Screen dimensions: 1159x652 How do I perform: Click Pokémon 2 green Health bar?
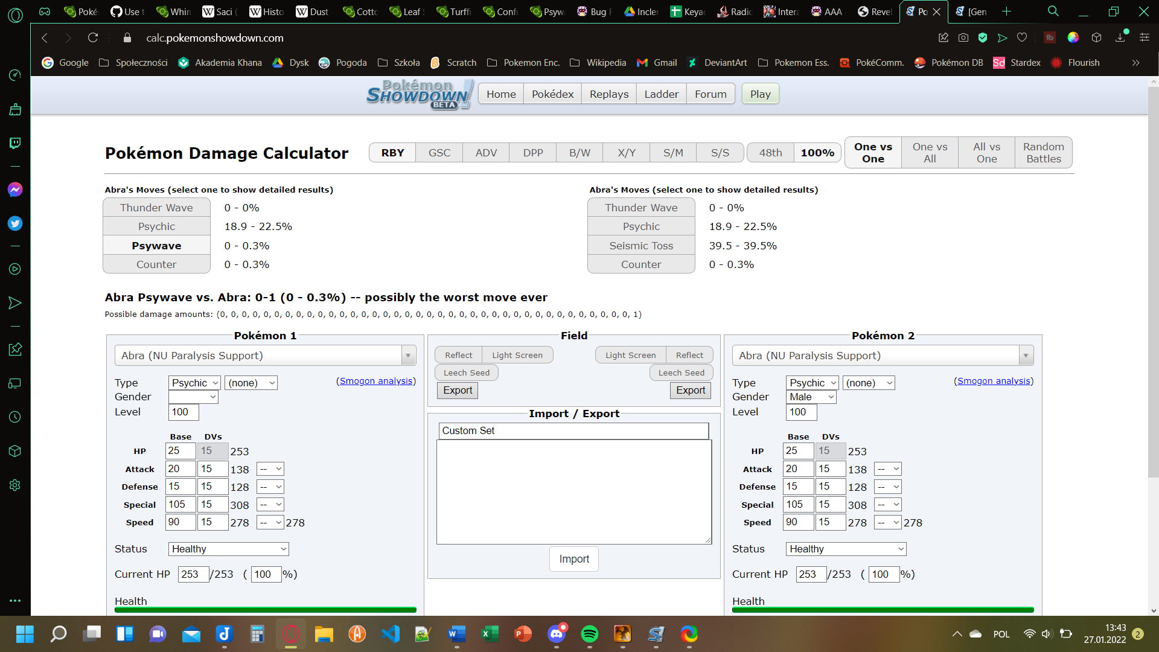tap(883, 610)
